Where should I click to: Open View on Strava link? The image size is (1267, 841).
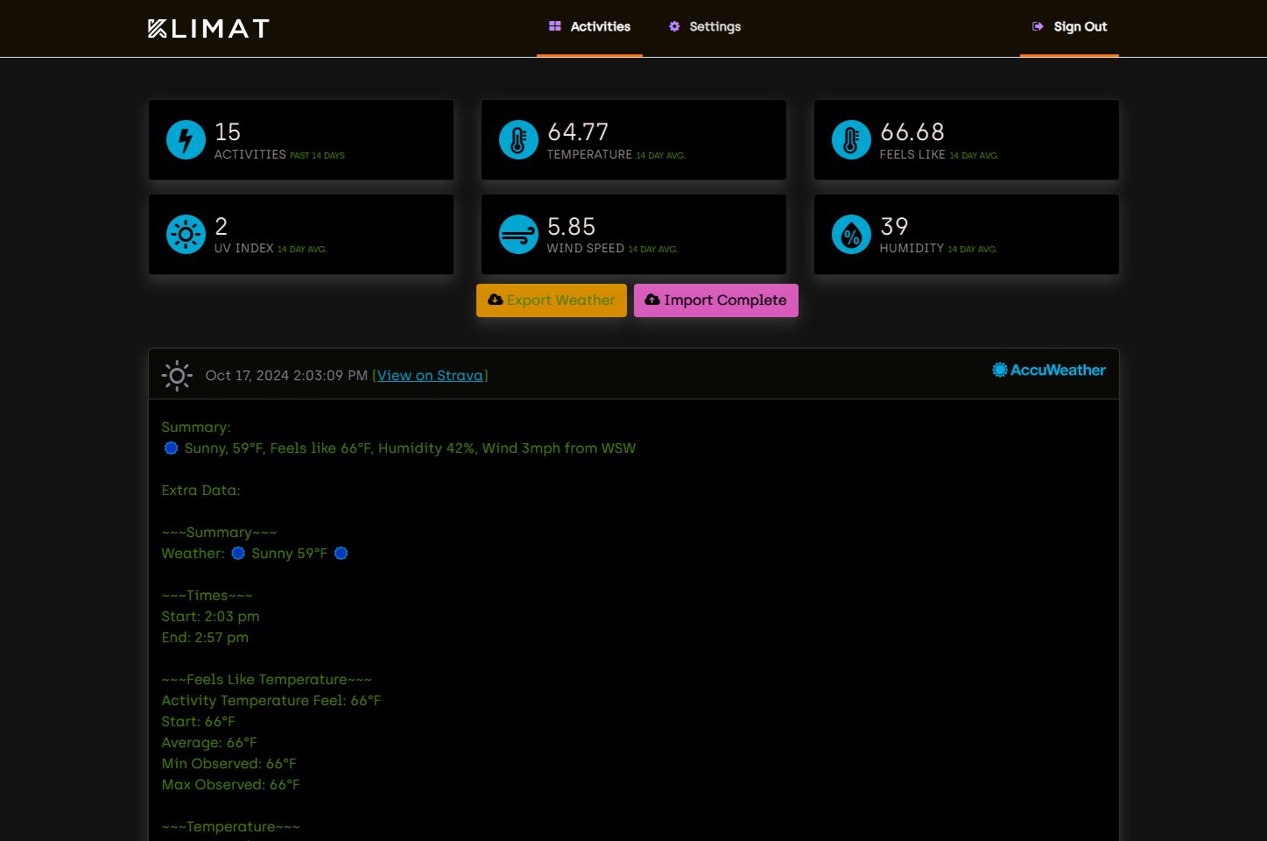click(430, 375)
